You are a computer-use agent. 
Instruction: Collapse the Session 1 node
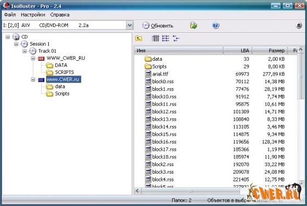pyautogui.click(x=16, y=44)
